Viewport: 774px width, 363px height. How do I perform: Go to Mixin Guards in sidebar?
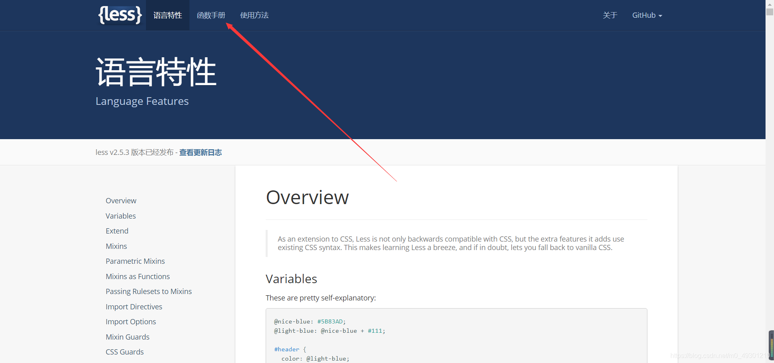[x=127, y=337]
